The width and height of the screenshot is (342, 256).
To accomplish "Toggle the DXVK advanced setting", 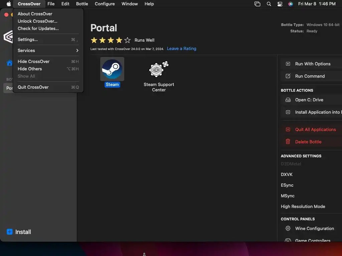I will [287, 174].
